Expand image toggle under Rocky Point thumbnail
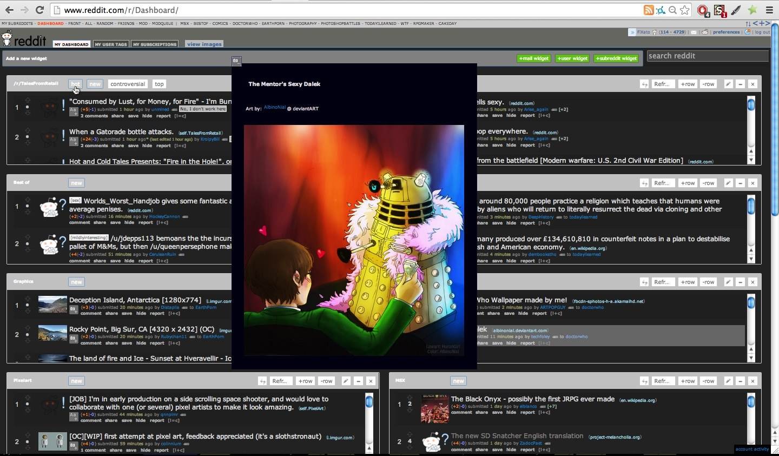Image resolution: width=779 pixels, height=456 pixels. click(x=73, y=339)
